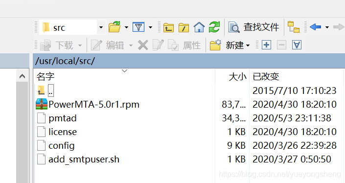Click the select files plus icon
This screenshot has height=183, width=345.
pos(266,45)
